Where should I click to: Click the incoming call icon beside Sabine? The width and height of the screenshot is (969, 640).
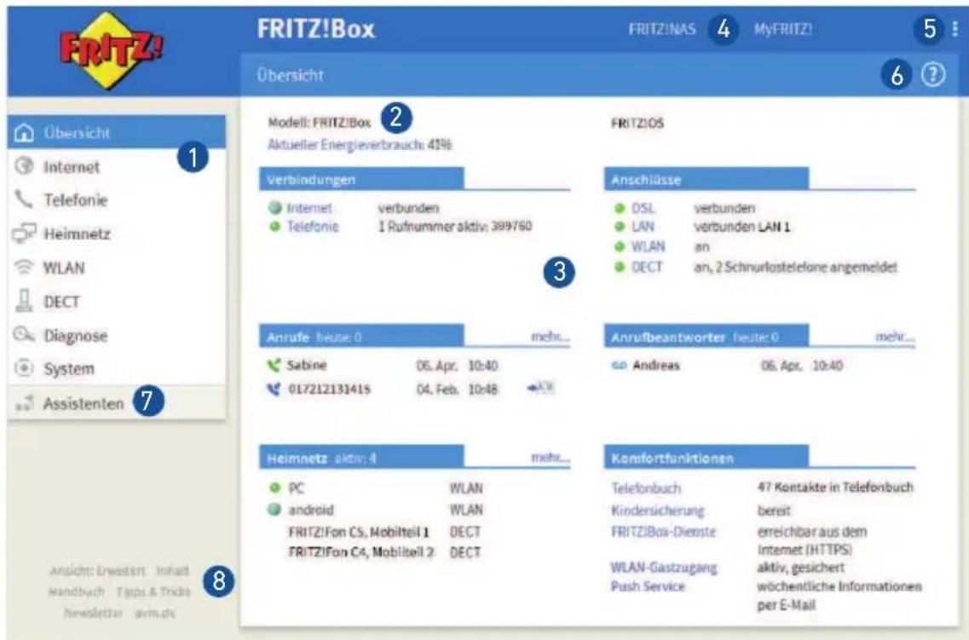click(x=274, y=365)
